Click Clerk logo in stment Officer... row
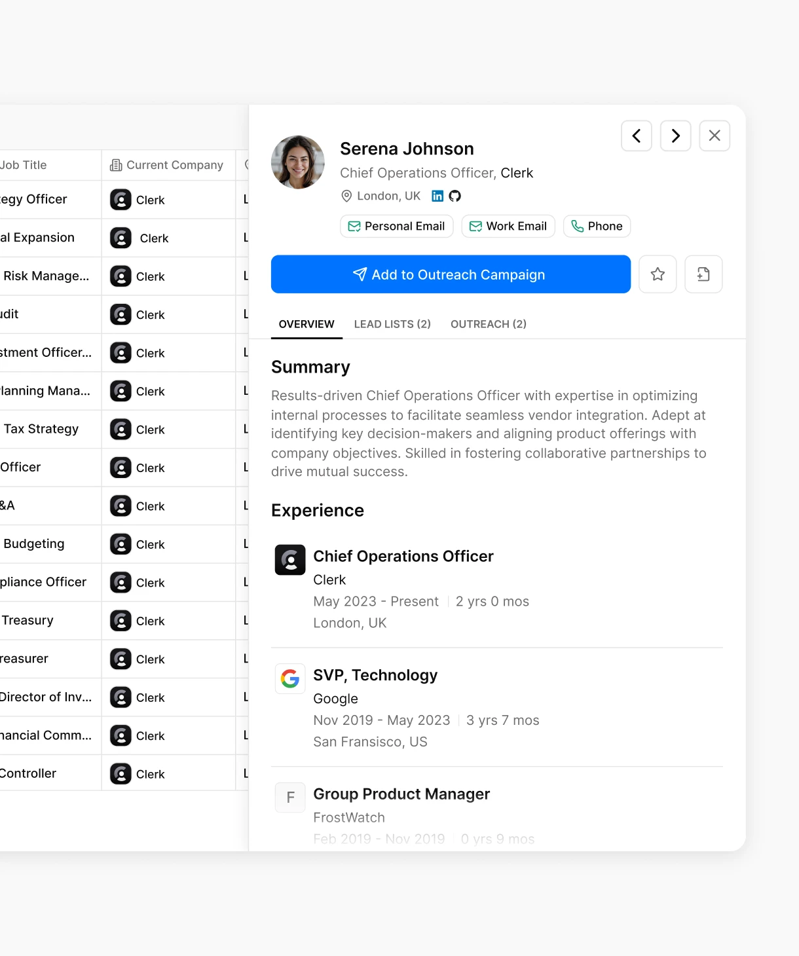Viewport: 799px width, 956px height. coord(121,353)
